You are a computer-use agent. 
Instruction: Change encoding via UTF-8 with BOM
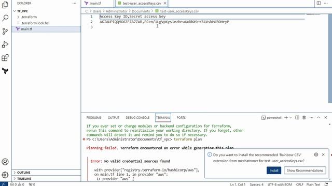pyautogui.click(x=280, y=184)
